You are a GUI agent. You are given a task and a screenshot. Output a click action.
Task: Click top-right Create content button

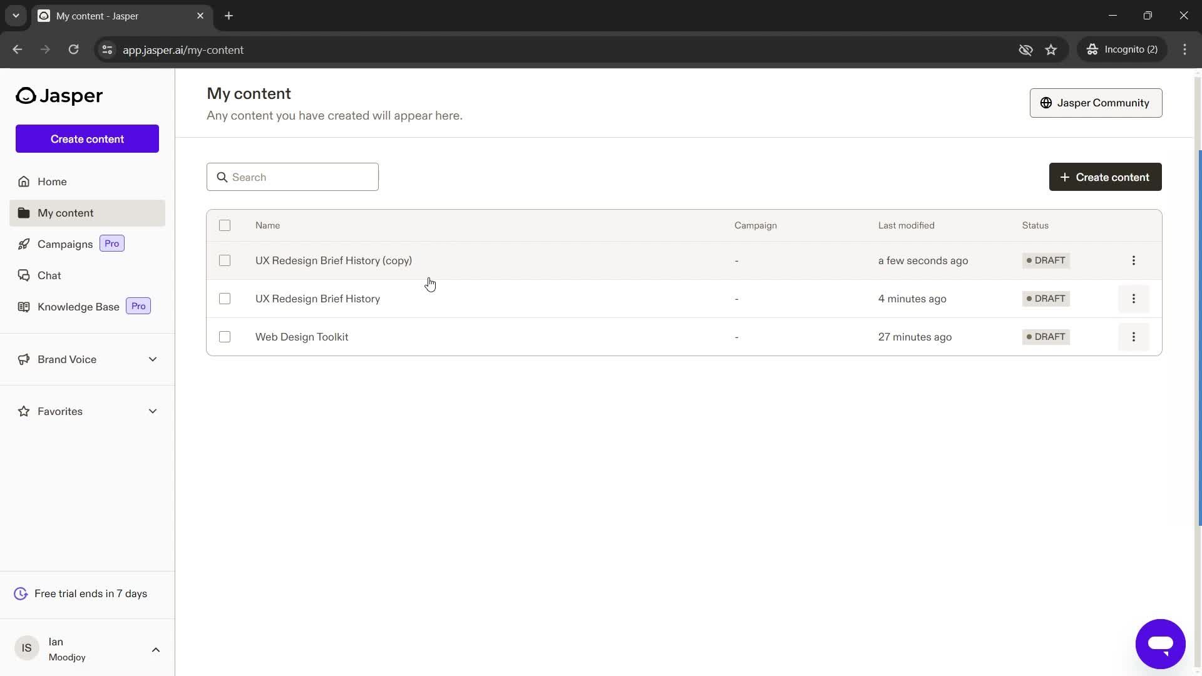[x=1106, y=177]
